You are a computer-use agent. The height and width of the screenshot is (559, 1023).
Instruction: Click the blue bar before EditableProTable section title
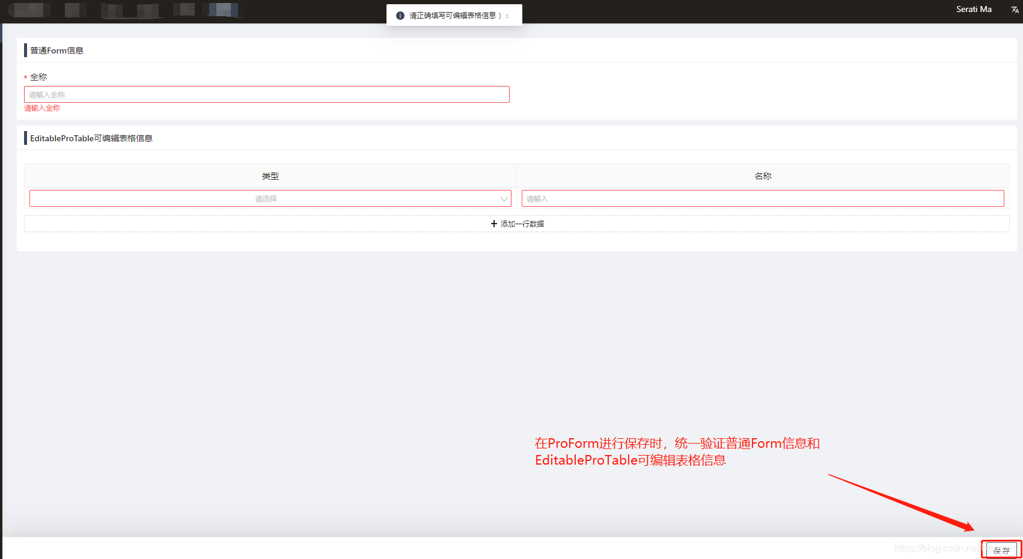click(x=25, y=138)
